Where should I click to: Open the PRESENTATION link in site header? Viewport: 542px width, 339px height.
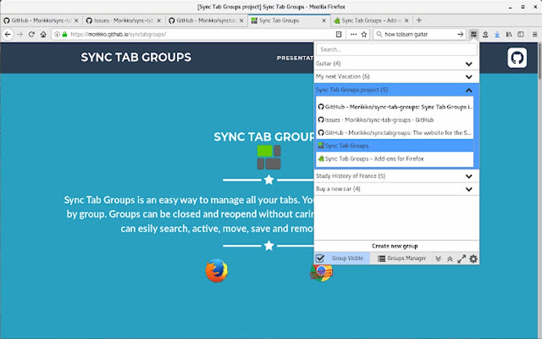[x=295, y=58]
